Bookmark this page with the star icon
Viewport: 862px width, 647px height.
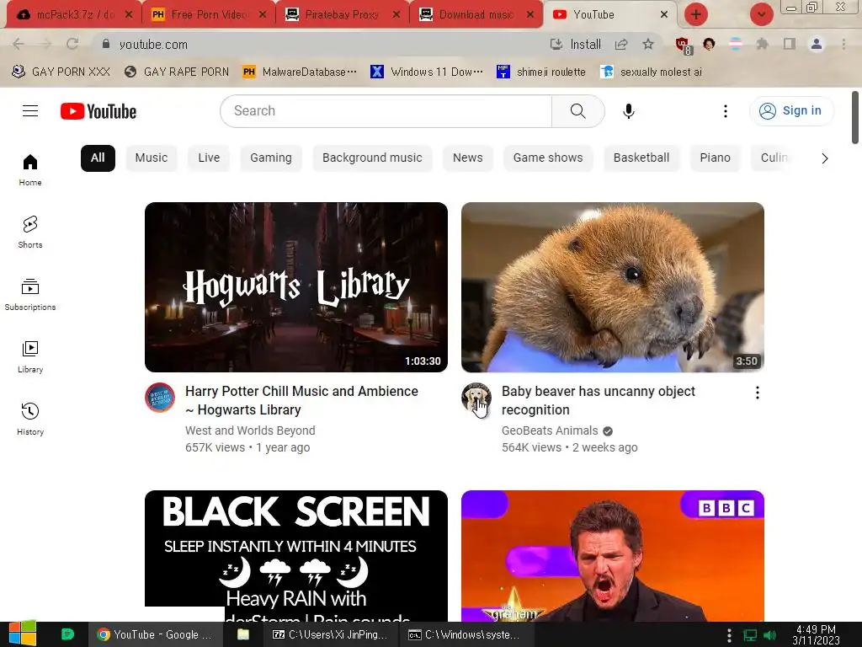pos(648,45)
